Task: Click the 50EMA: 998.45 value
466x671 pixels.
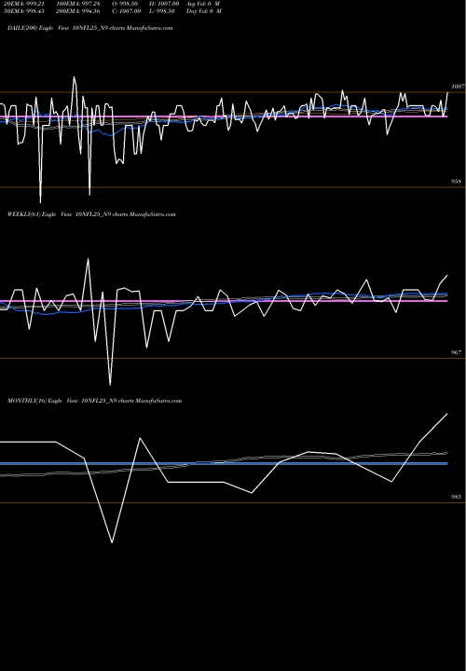Action: pos(24,11)
